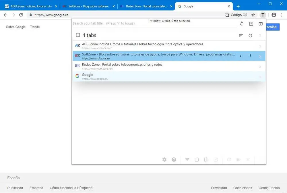This screenshot has width=287, height=193.
Task: Click the group duplicate tabs footer icon
Action: coord(238,159)
